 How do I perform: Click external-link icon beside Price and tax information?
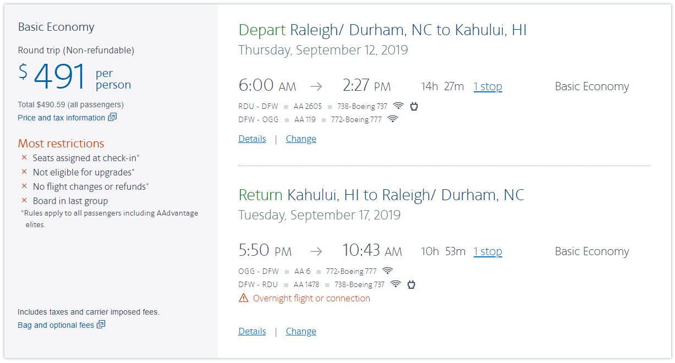112,117
